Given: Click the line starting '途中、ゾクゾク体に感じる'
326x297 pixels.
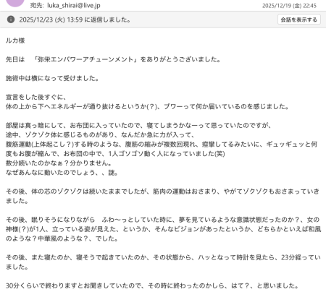Looking at the screenshot, I should (100, 134).
